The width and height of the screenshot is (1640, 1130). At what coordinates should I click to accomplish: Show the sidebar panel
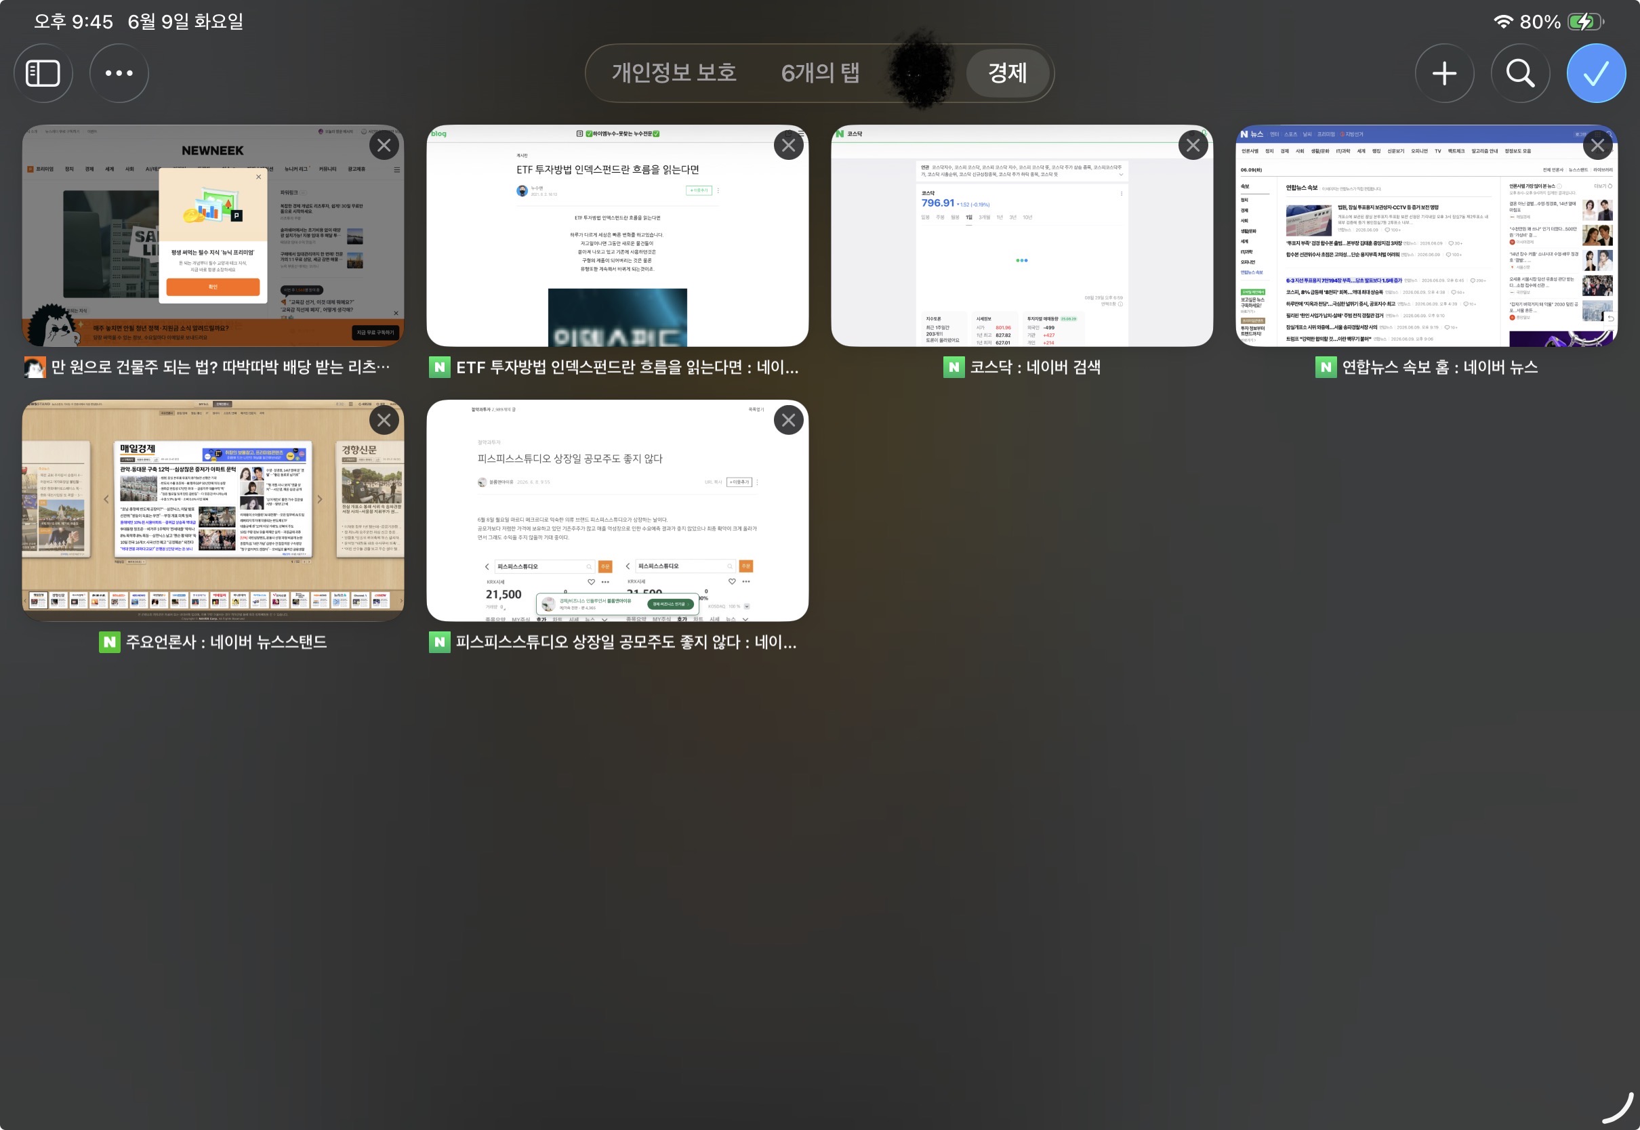point(43,73)
